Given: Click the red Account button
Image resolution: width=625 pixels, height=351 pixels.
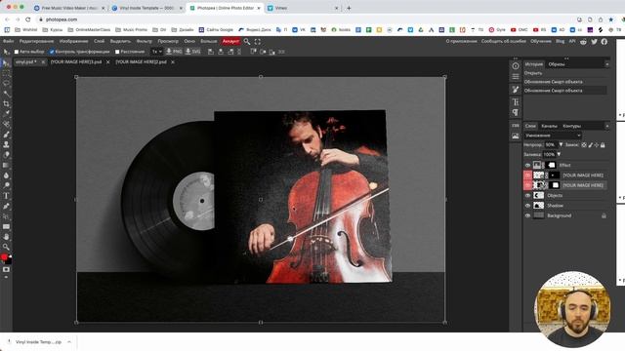Looking at the screenshot, I should click(x=230, y=41).
